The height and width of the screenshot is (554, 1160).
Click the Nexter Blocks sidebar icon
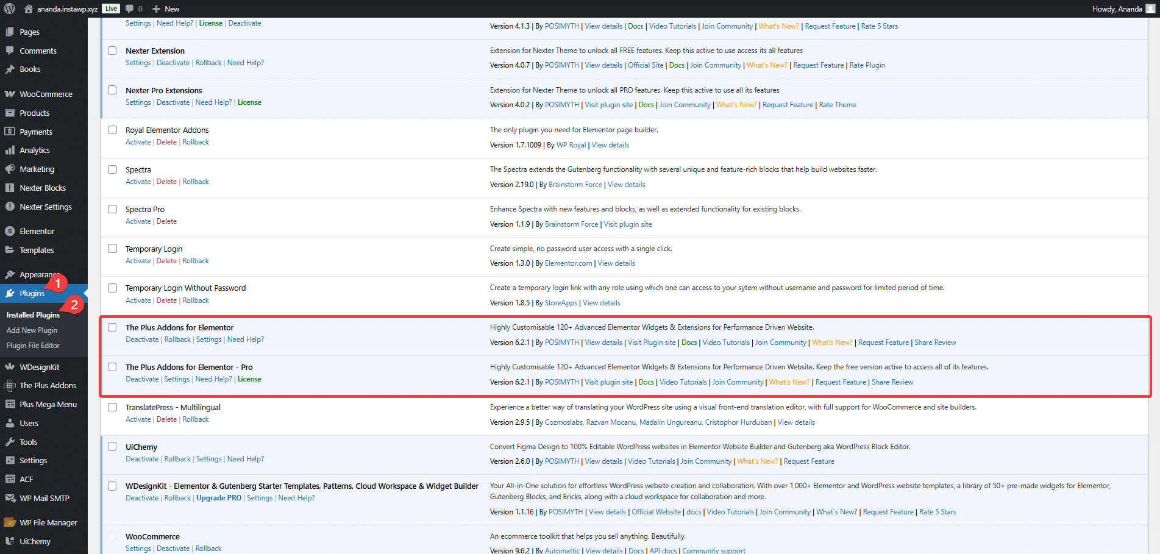(x=10, y=188)
